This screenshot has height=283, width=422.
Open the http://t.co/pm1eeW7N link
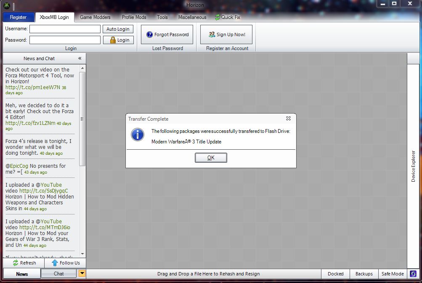click(x=33, y=87)
